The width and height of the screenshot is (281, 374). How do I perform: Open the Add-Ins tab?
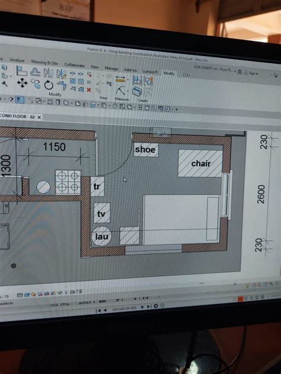coord(130,70)
